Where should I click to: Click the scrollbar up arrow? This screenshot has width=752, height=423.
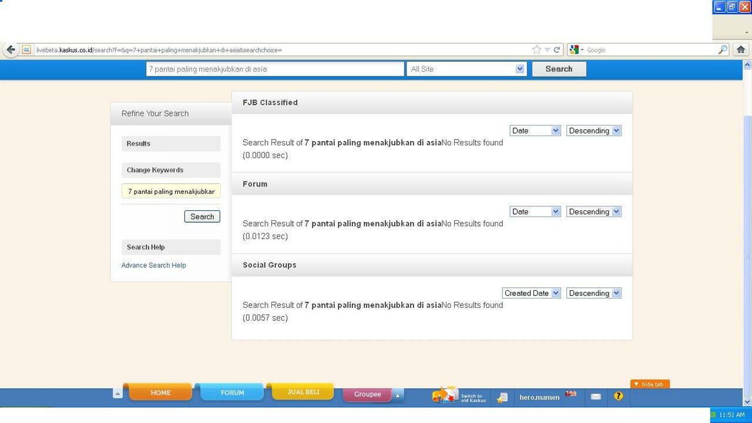point(747,64)
